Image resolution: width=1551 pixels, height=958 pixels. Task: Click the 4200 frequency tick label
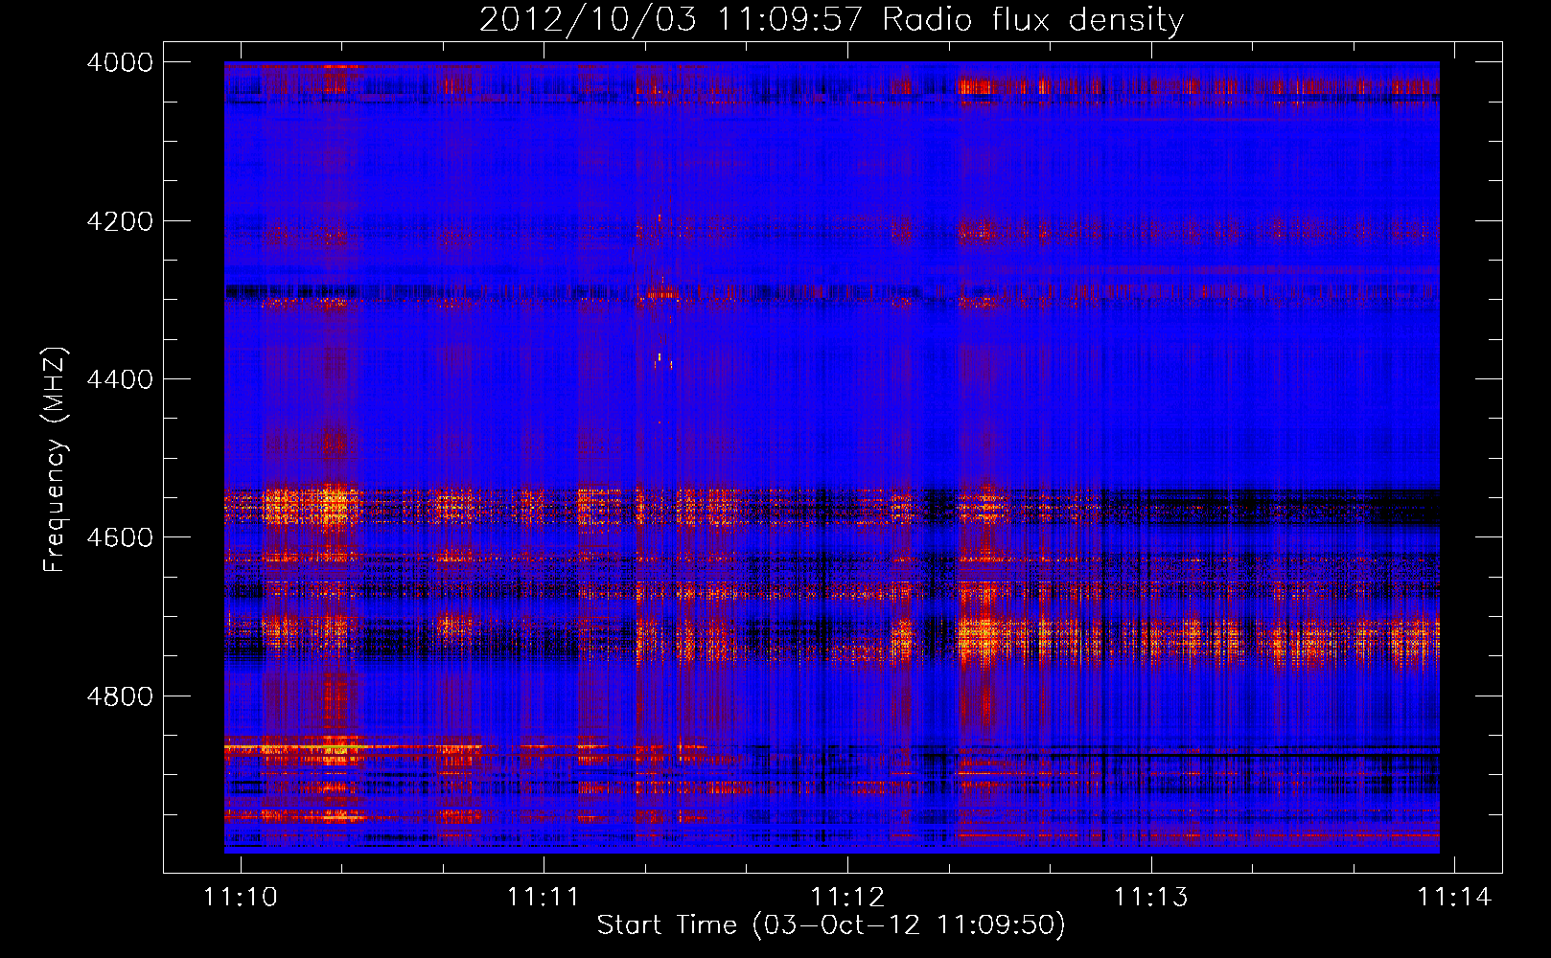(120, 221)
